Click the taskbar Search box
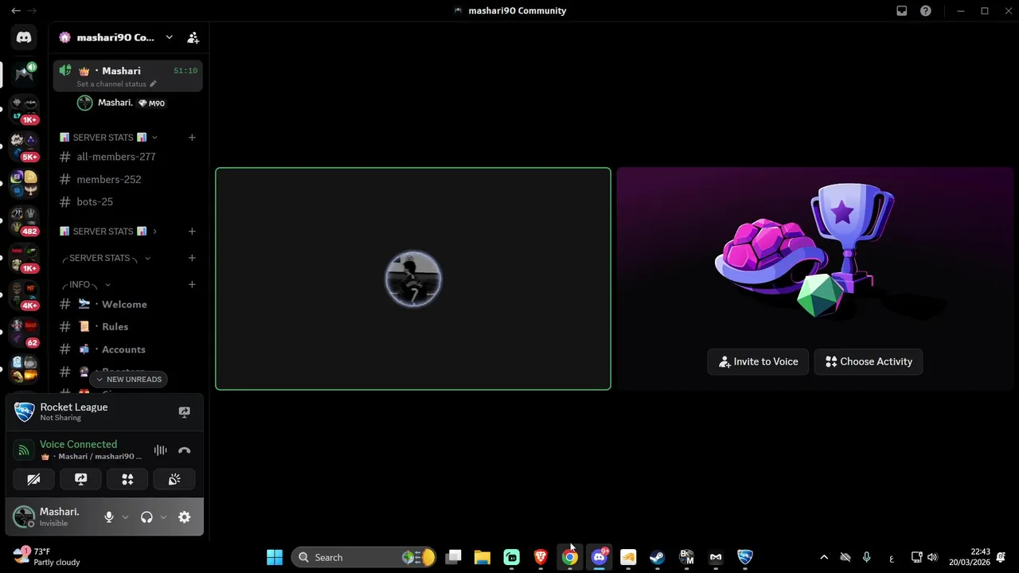 [x=364, y=557]
